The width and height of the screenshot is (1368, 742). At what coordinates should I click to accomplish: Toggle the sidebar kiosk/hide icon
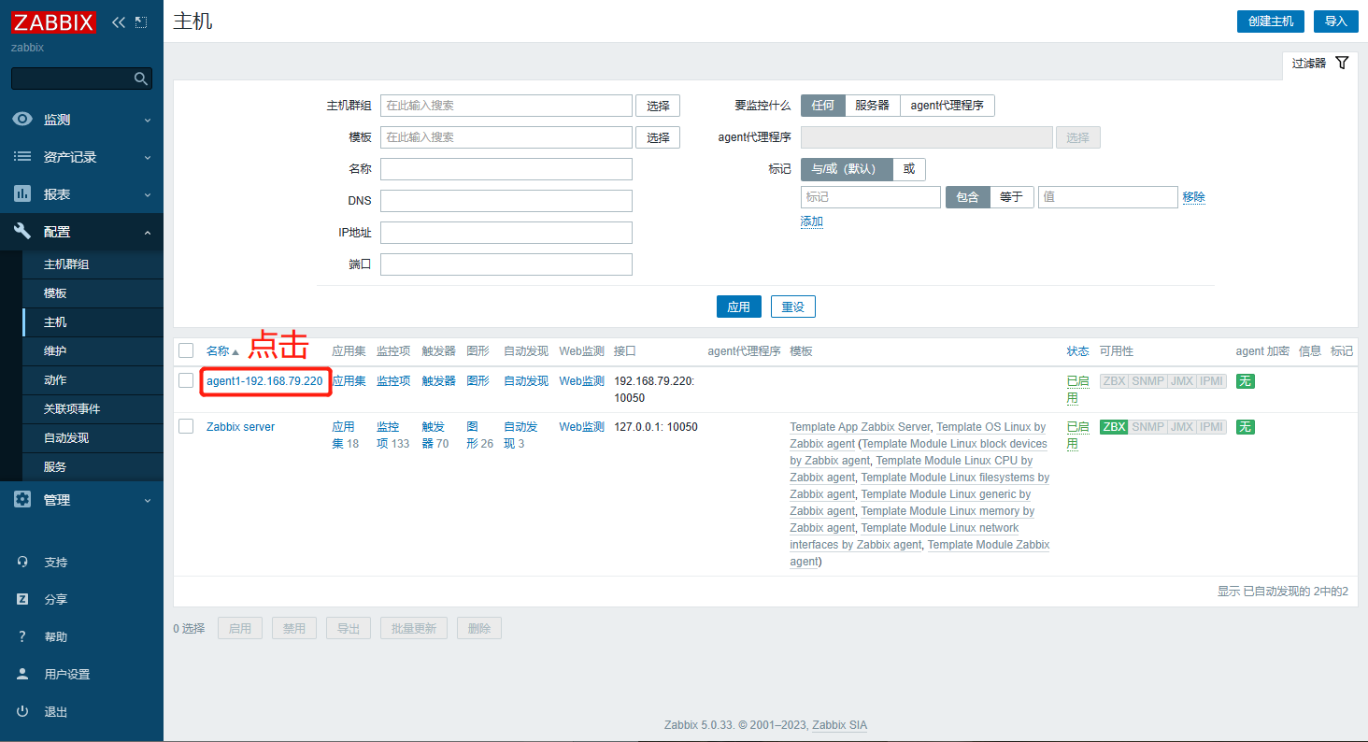(x=141, y=21)
